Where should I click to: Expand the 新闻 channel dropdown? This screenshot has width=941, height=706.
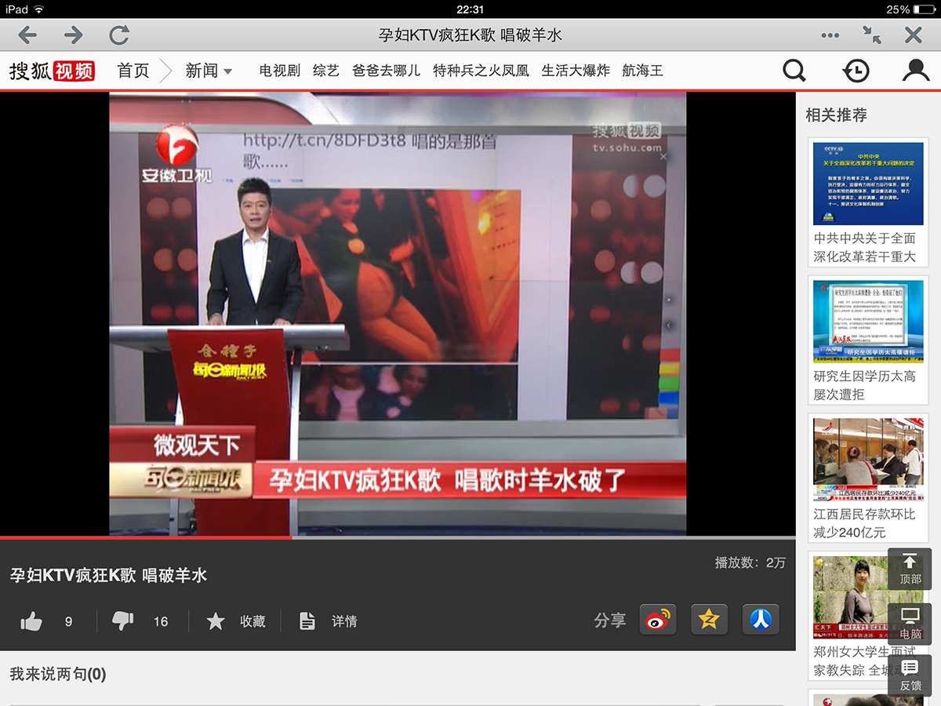[209, 71]
